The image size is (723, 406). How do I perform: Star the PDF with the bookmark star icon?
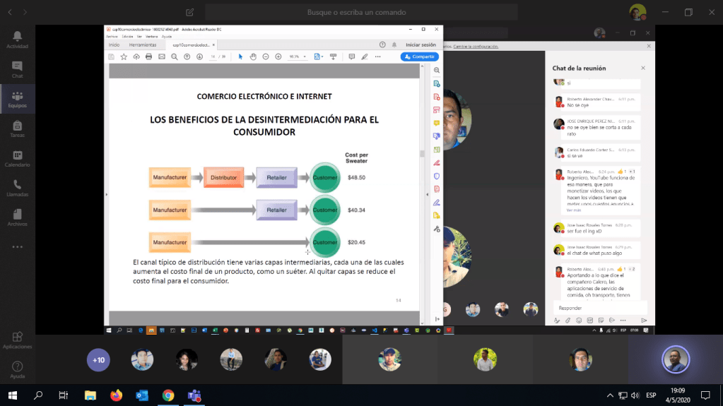[124, 56]
